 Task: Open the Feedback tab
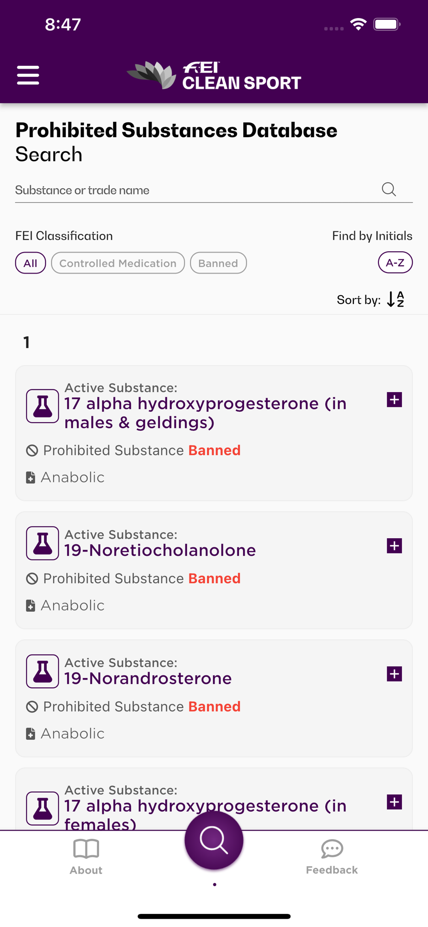pos(332,857)
